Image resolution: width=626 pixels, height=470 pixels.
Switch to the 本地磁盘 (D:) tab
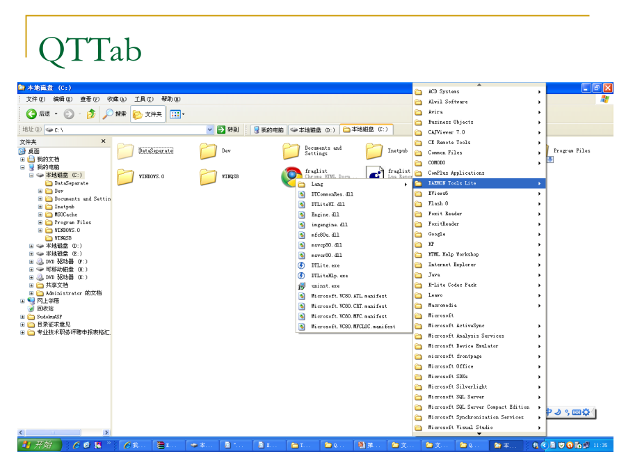coord(314,130)
